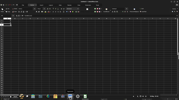
Task: Toggle wrap text icon
Action: point(64,12)
